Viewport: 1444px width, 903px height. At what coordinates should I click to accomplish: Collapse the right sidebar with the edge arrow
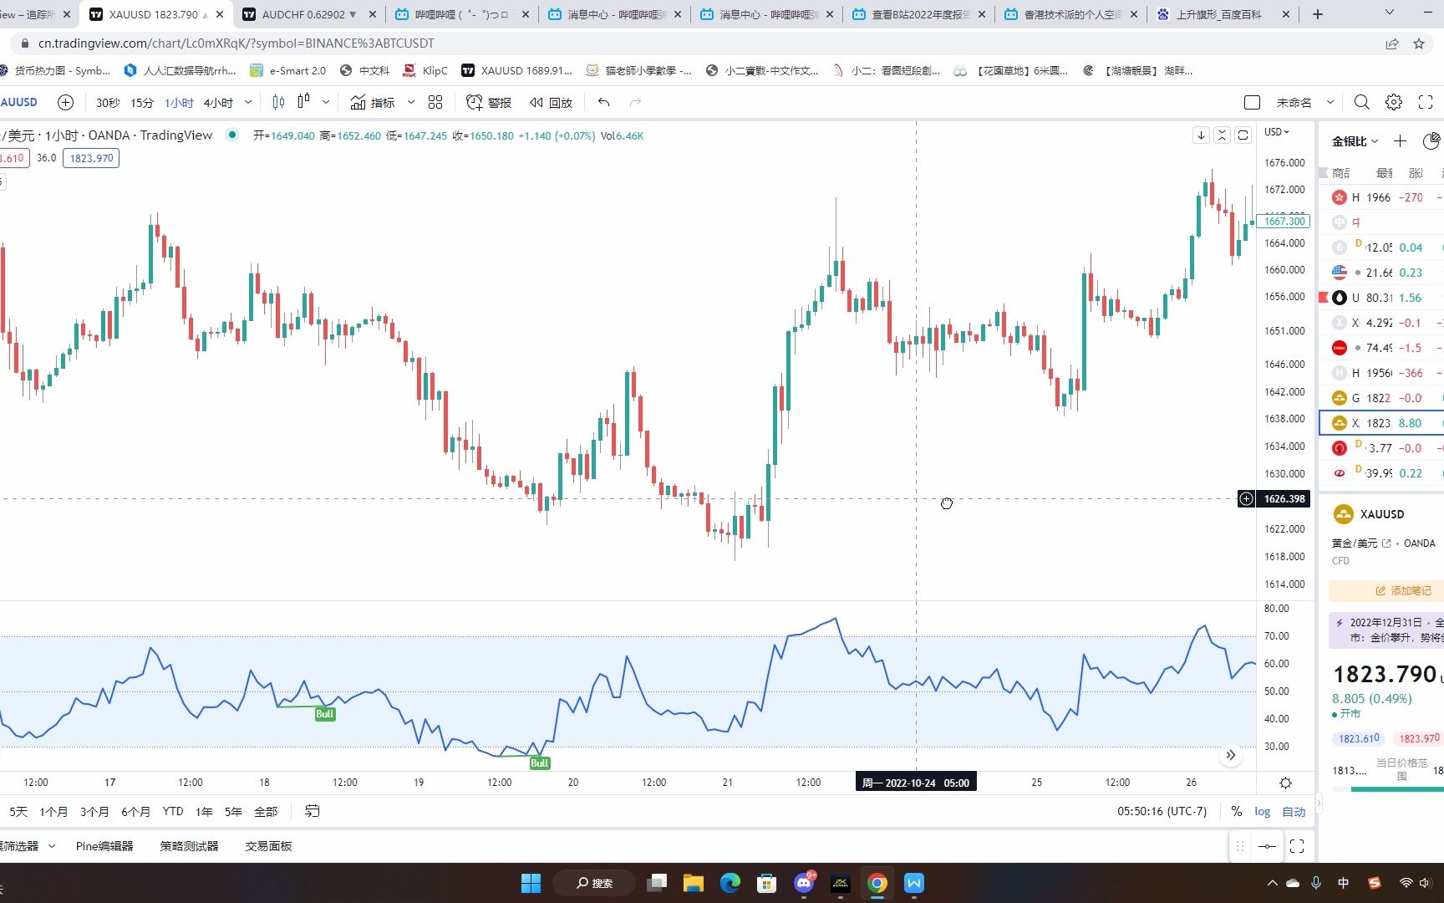(1319, 804)
